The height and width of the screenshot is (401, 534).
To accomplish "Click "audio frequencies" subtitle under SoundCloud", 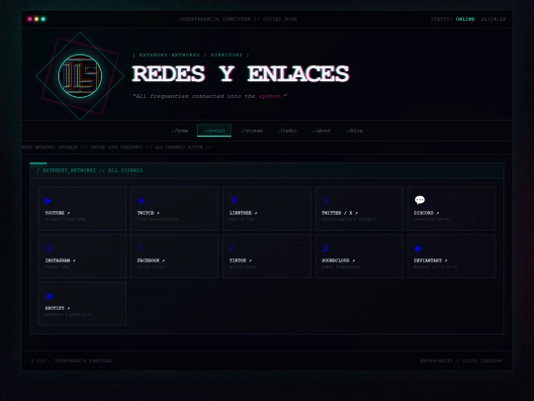I will 341,267.
